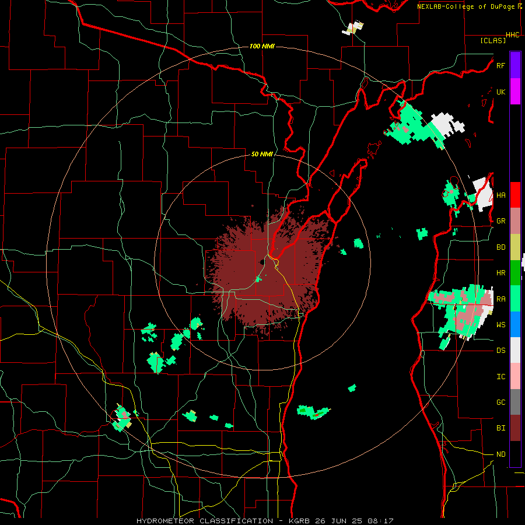Click the BI brown legend swatch

tap(515, 428)
